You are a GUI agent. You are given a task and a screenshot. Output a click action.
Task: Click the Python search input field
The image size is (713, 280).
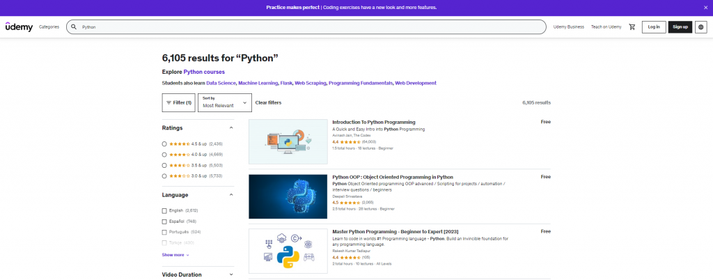(306, 27)
